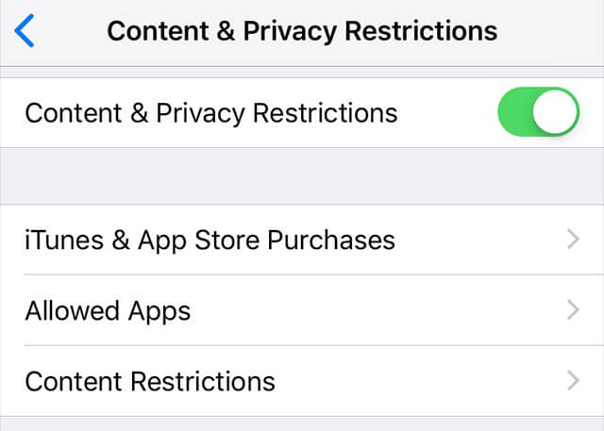Toggle off Content & Privacy Restrictions switch
604x431 pixels.
pyautogui.click(x=538, y=113)
